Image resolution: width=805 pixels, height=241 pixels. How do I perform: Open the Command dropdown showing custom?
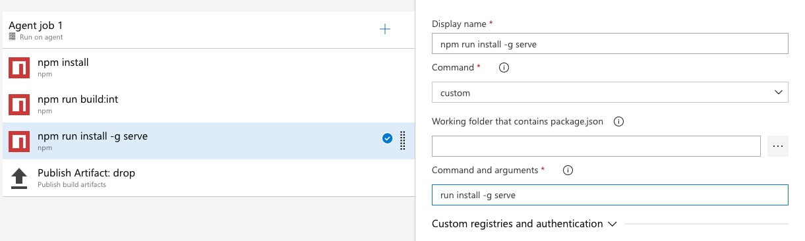point(610,93)
